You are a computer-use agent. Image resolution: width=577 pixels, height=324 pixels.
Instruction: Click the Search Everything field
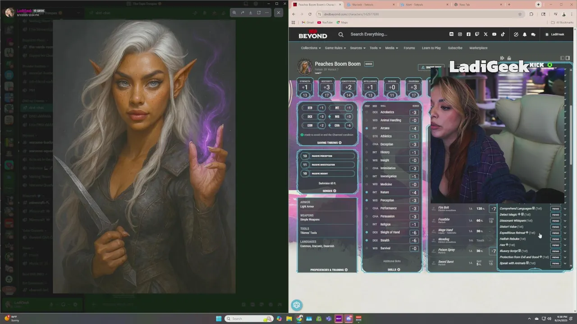coord(369,34)
